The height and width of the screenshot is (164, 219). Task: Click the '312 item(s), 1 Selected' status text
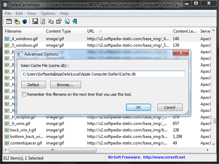coord(23,158)
